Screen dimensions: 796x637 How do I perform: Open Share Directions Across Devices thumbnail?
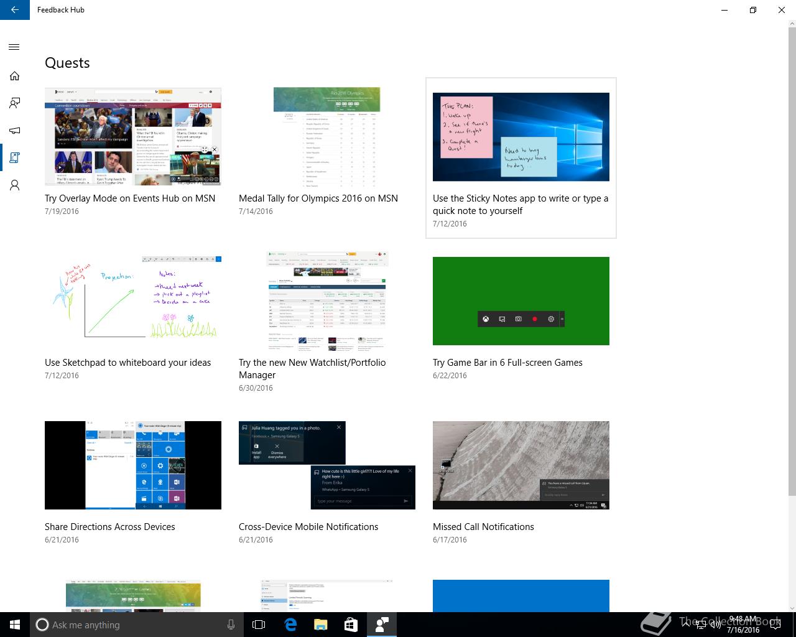[x=133, y=465]
